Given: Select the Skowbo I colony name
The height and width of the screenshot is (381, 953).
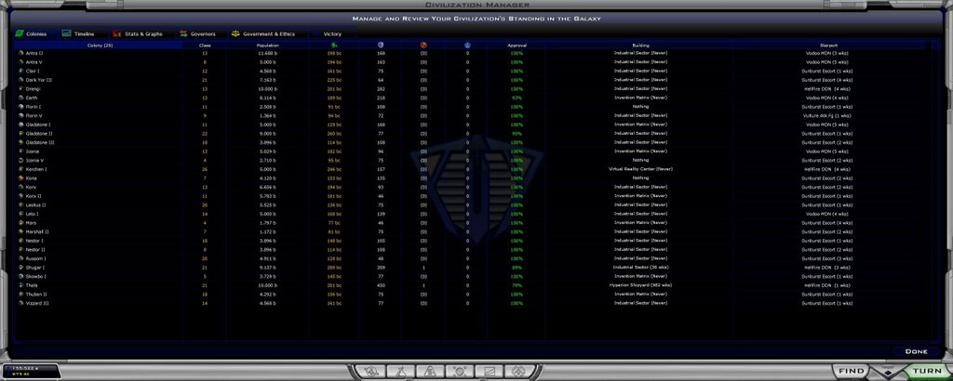Looking at the screenshot, I should 36,276.
